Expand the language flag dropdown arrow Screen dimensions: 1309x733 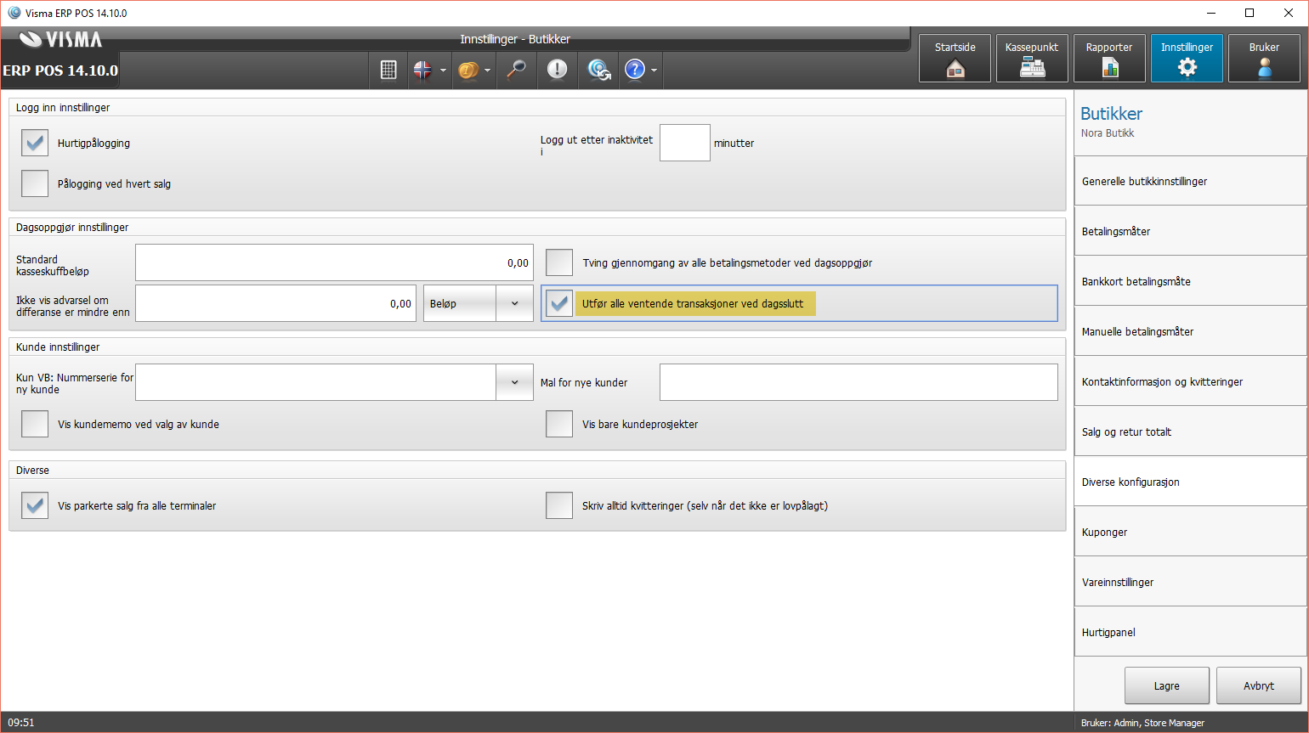[443, 70]
